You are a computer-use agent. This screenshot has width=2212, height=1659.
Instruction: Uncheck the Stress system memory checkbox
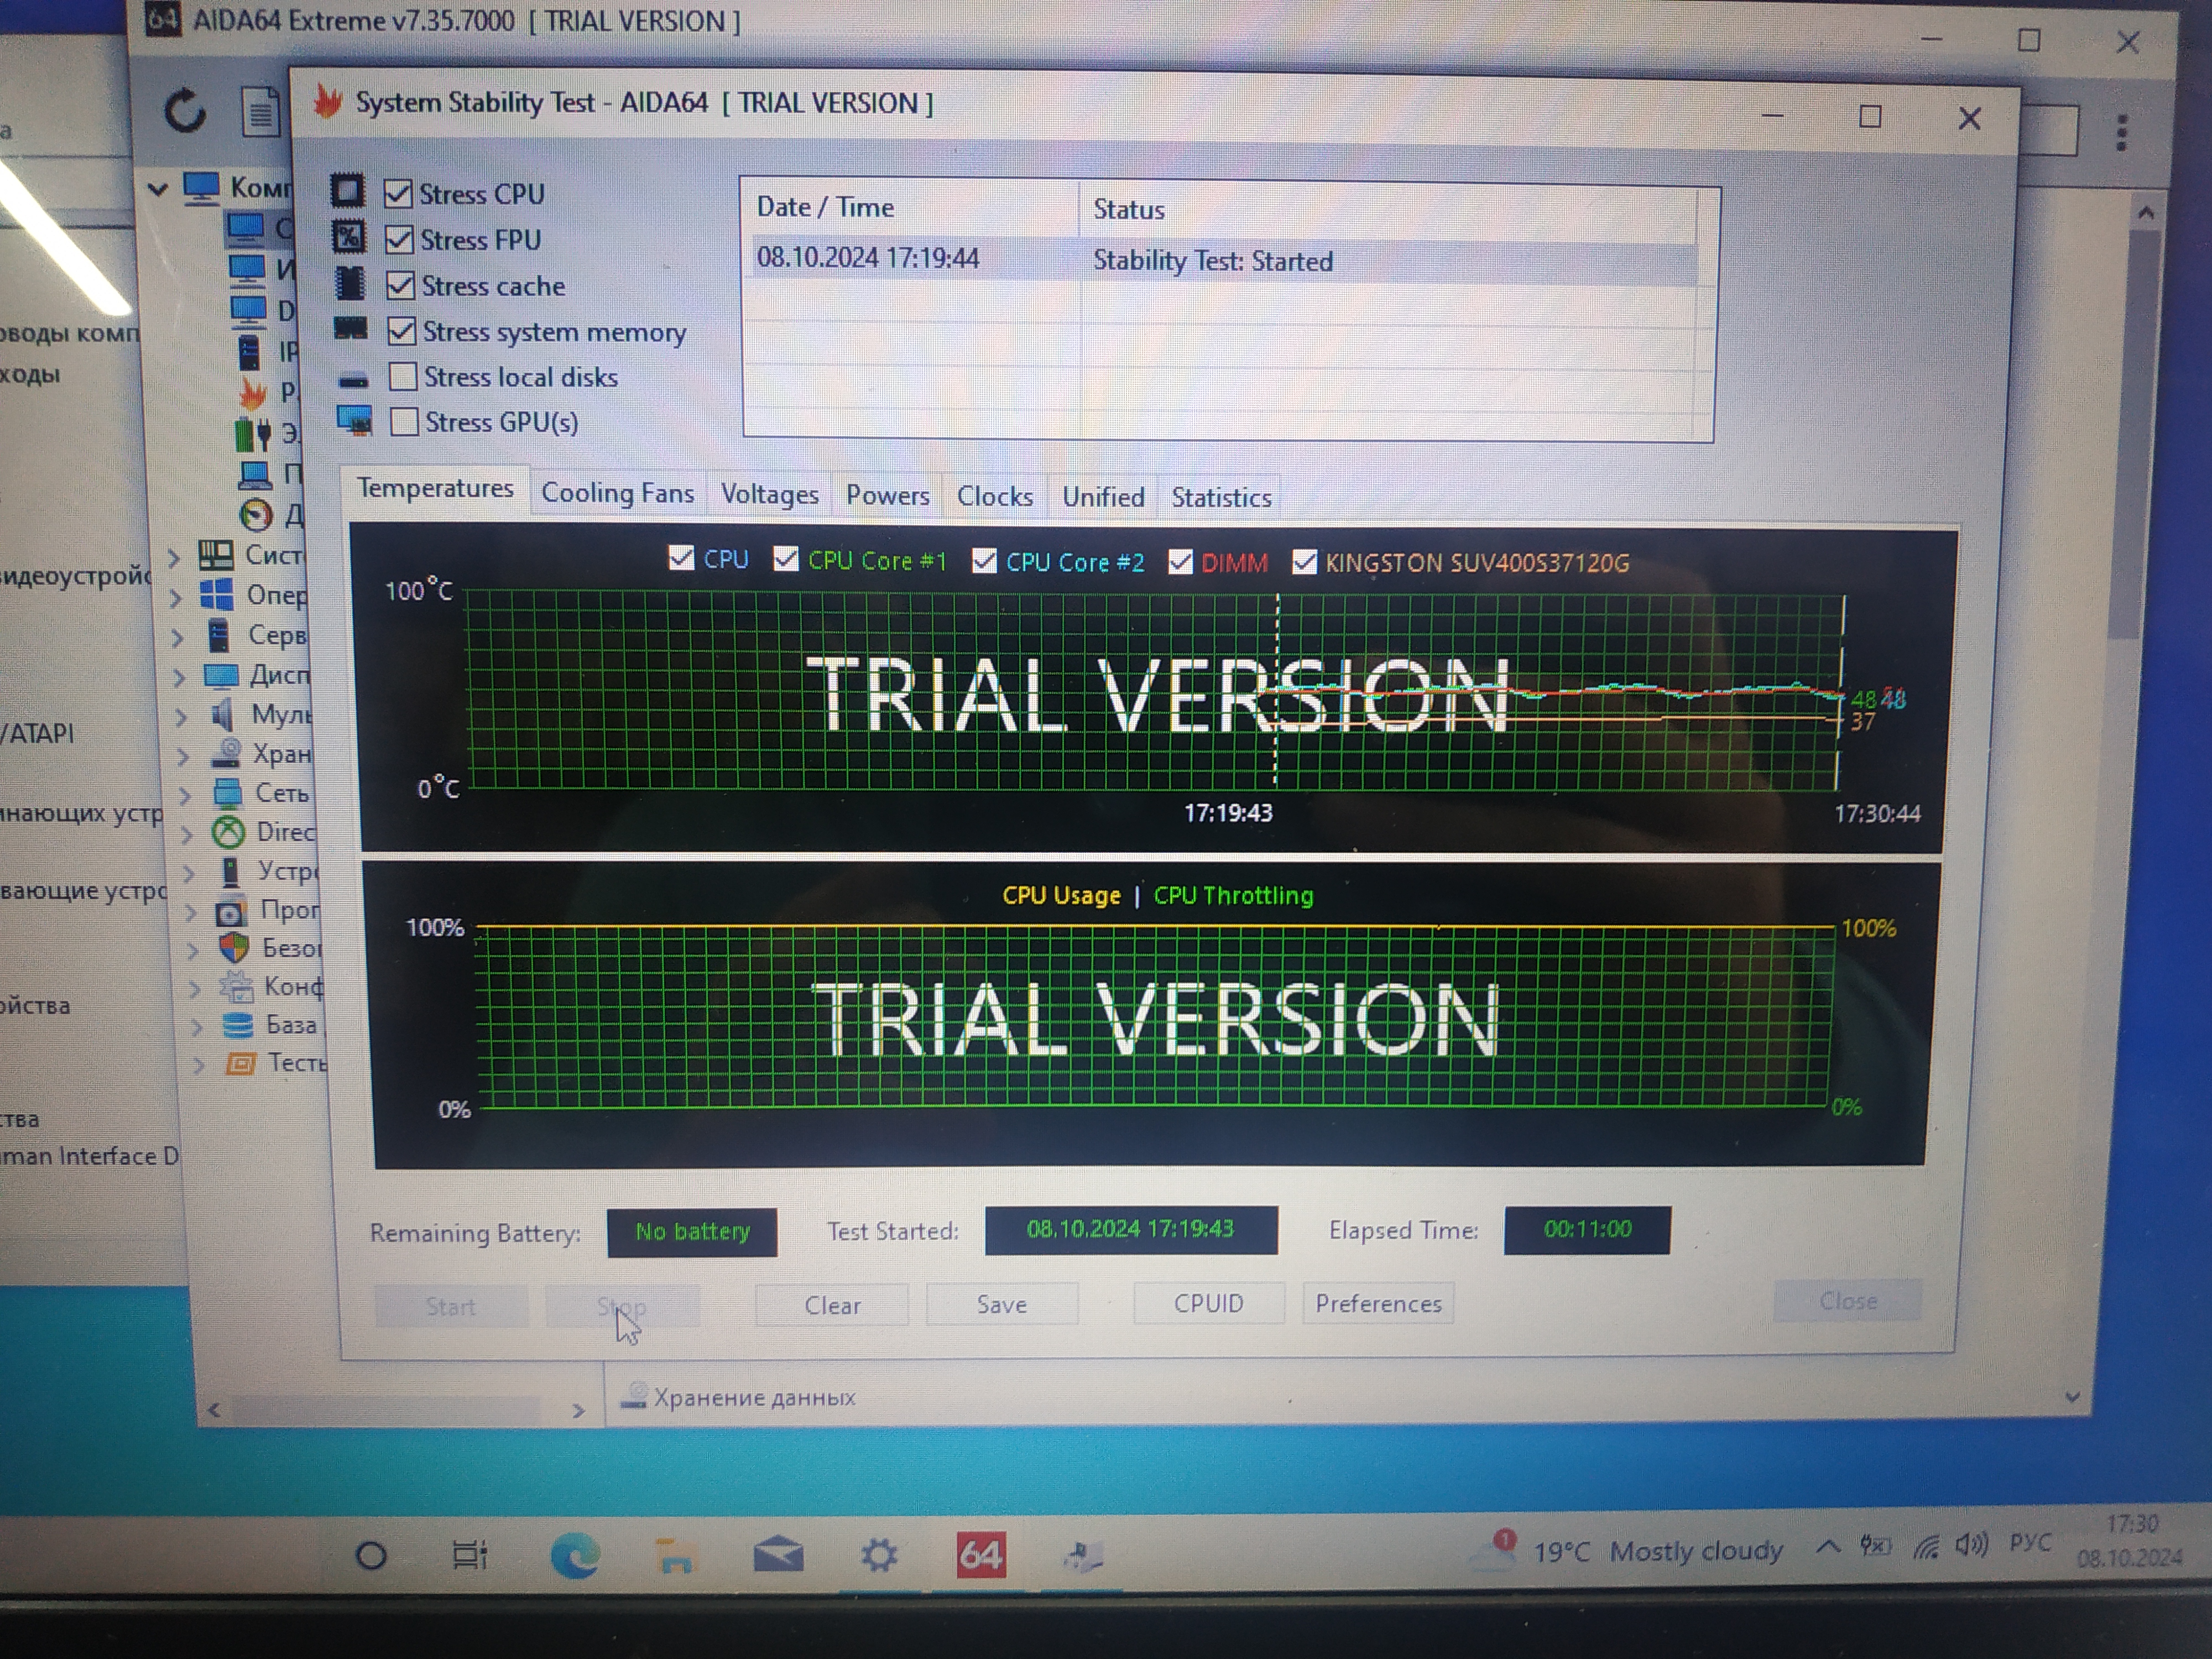(401, 331)
